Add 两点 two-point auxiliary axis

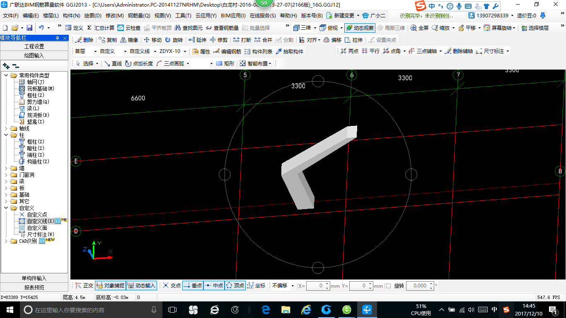pos(349,51)
